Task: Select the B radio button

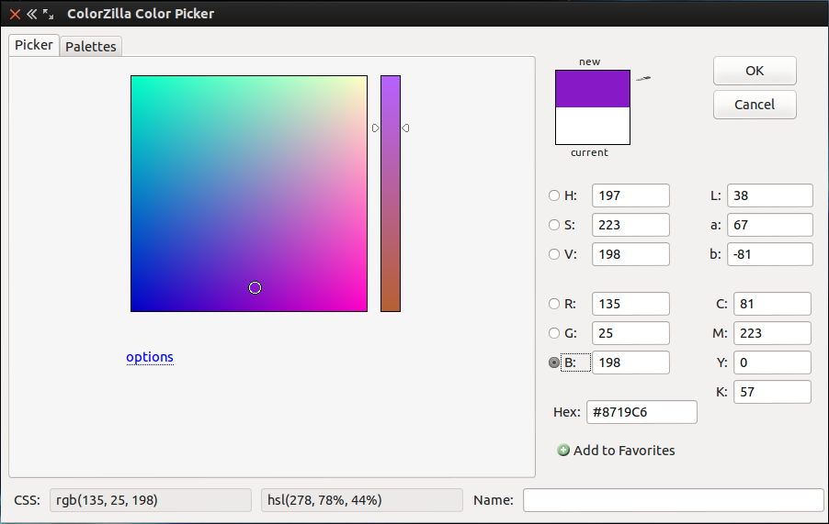Action: [553, 362]
